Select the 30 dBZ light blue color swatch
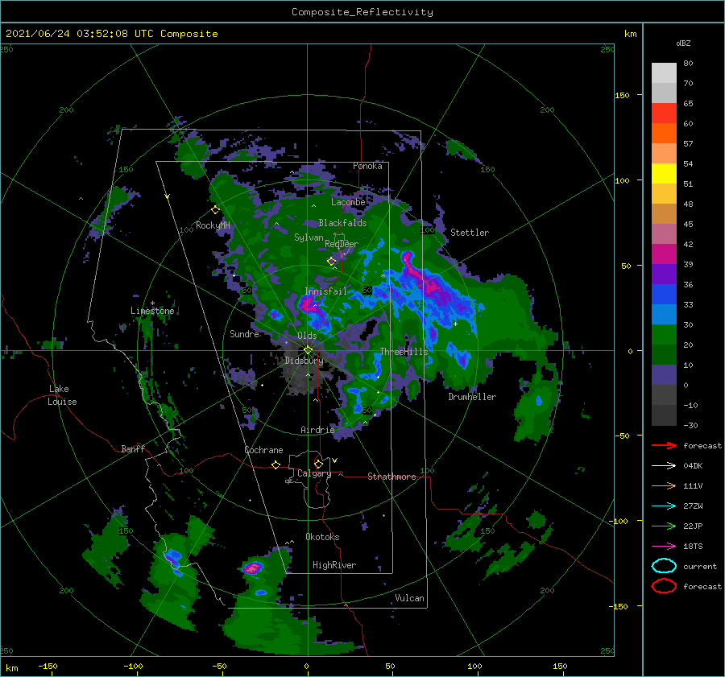Viewport: 725px width, 677px height. pyautogui.click(x=664, y=315)
